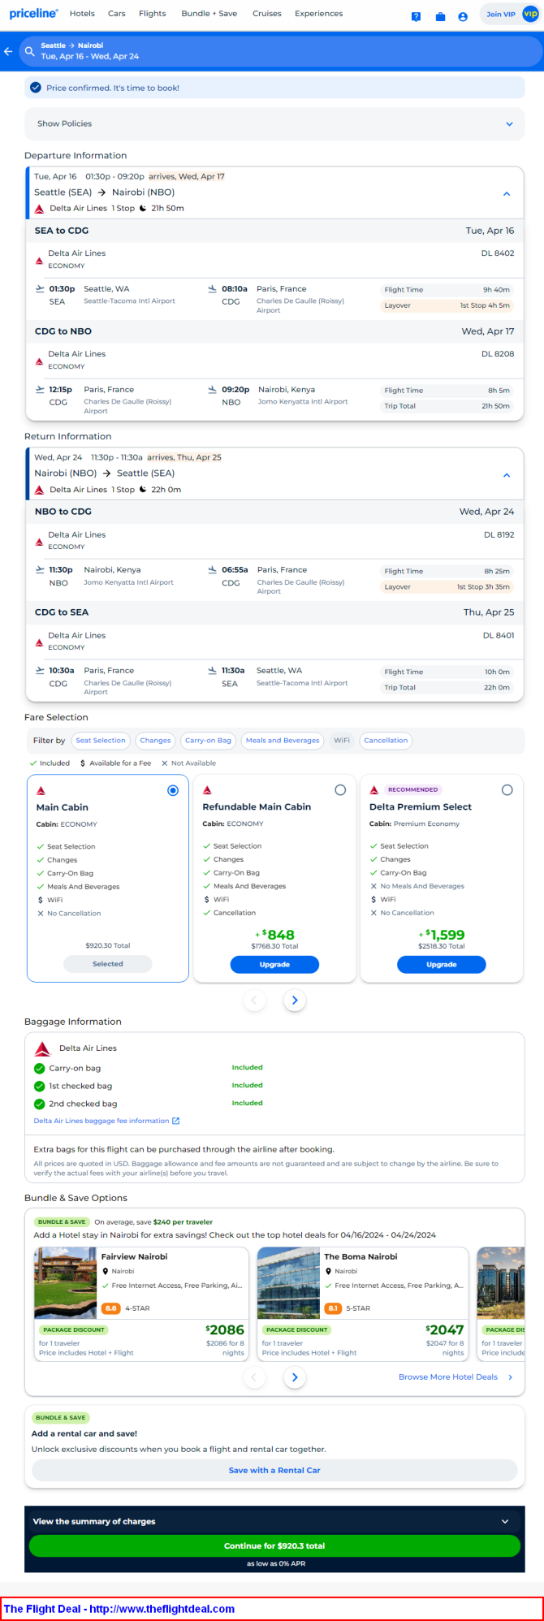Screen dimensions: 544x1621
Task: Click Continue for $920.3 total
Action: pos(274,1545)
